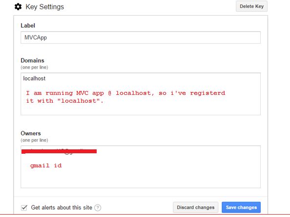Click the Delete Key button
This screenshot has height=217, width=290.
click(x=251, y=6)
